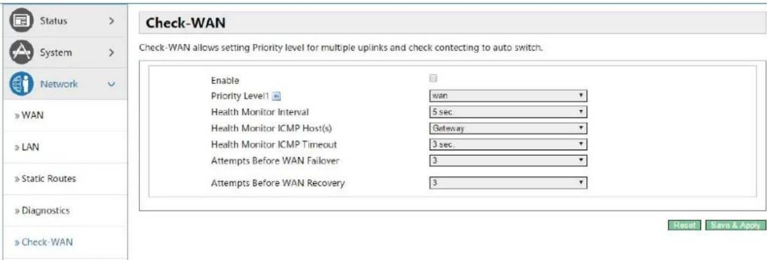Click the Check-WAN page heading

185,24
